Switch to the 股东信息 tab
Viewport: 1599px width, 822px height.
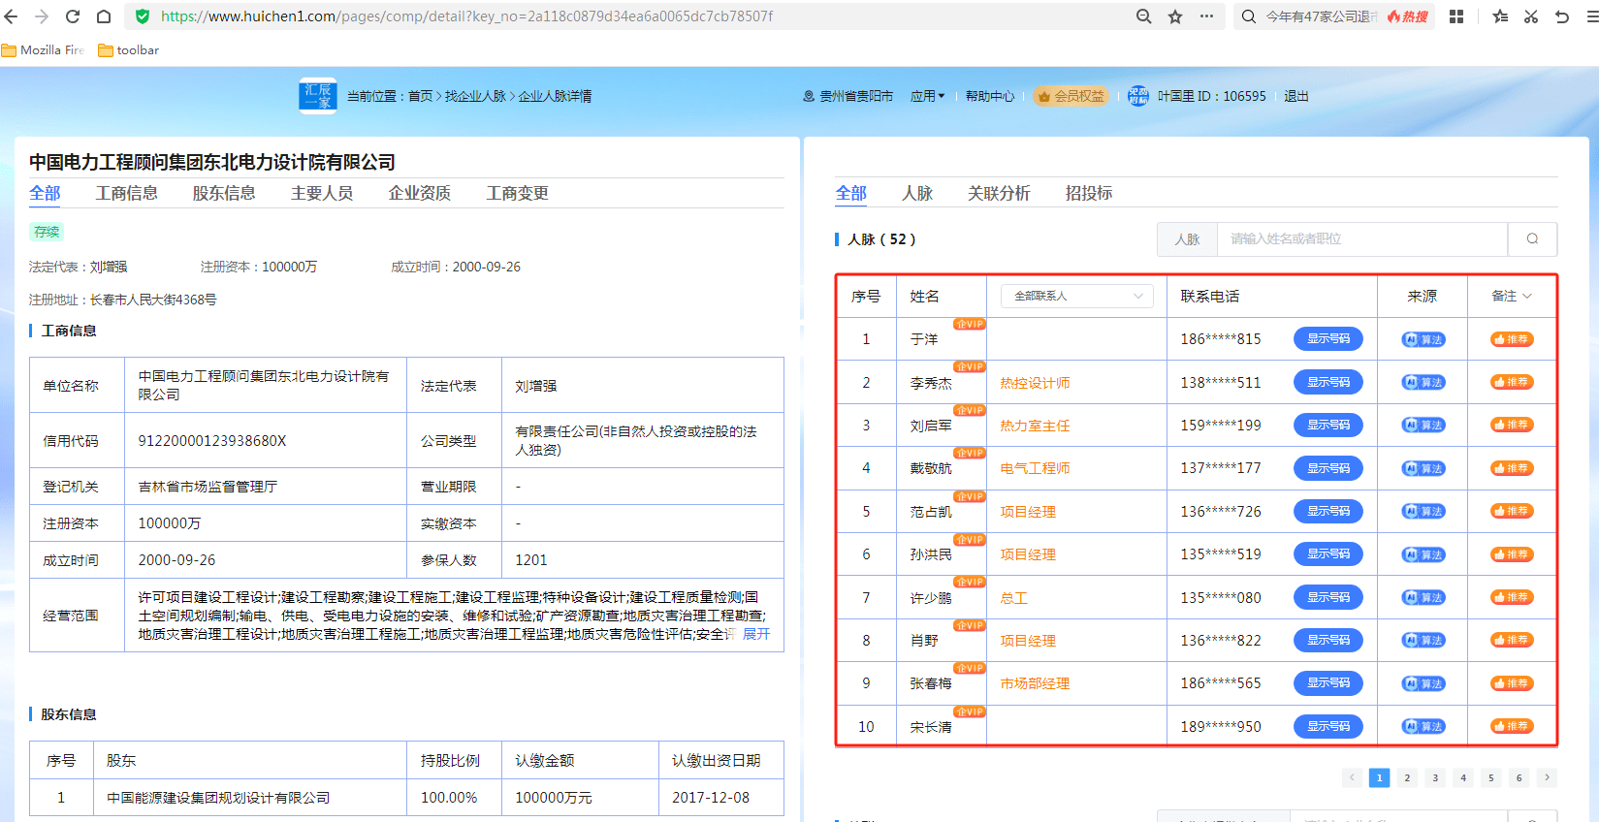point(224,193)
